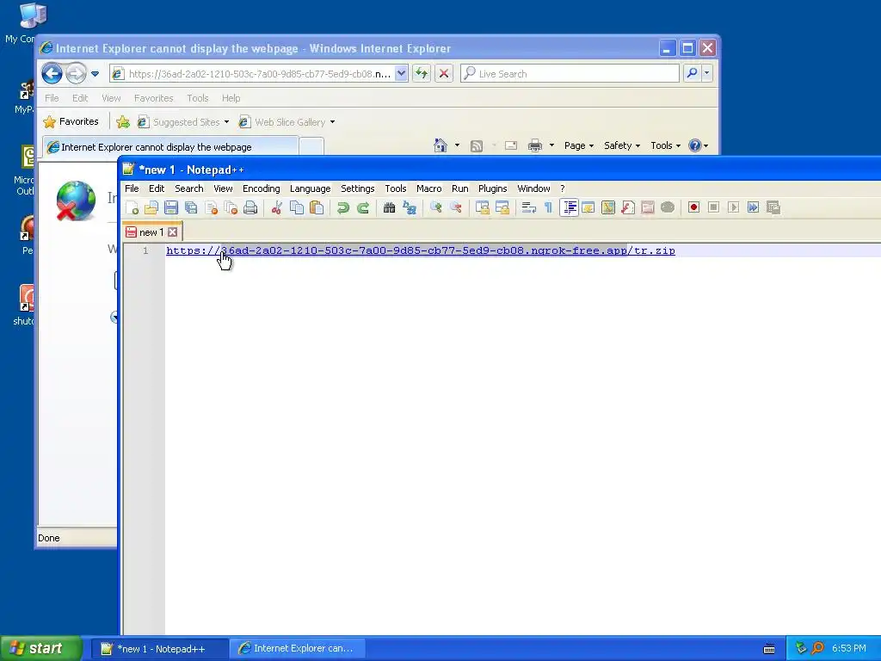The image size is (881, 661).
Task: Expand recent pages dropdown beside Forward button
Action: tap(95, 74)
